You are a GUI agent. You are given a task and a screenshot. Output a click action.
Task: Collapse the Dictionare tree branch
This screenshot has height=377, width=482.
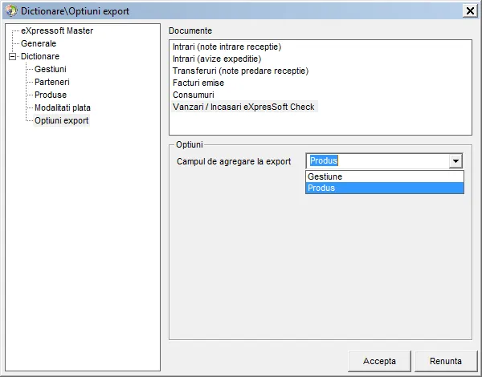coord(12,56)
